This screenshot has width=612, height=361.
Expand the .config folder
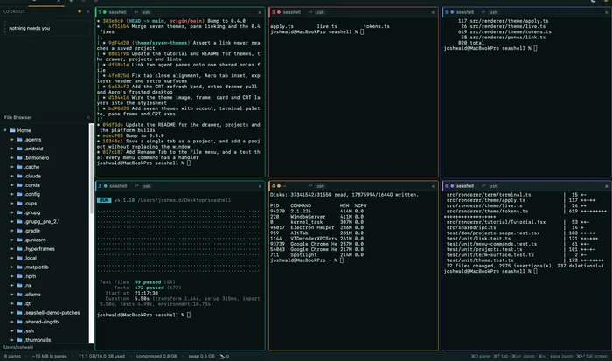tap(12, 194)
